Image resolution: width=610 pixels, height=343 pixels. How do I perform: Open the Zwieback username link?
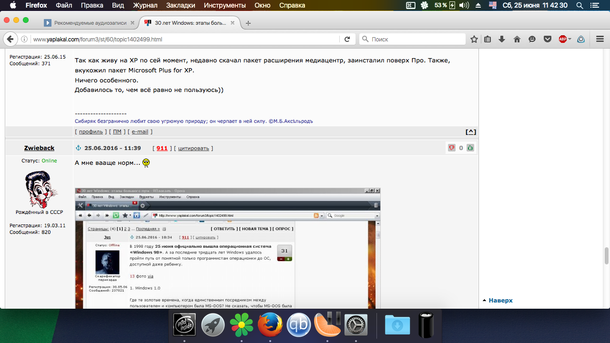(39, 148)
